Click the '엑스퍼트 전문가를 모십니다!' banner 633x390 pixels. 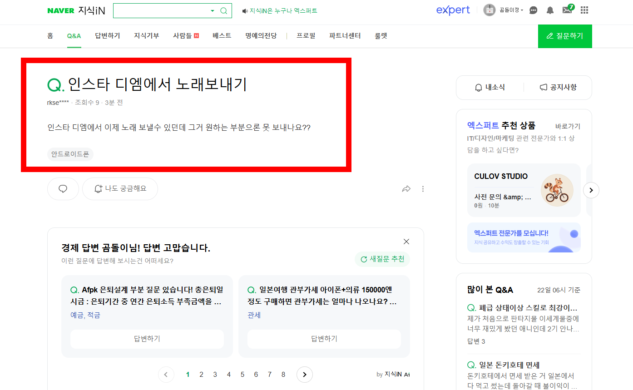point(524,237)
